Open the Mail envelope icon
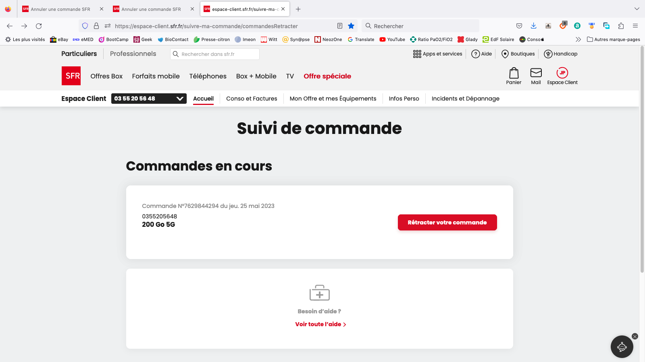This screenshot has width=645, height=362. (536, 72)
